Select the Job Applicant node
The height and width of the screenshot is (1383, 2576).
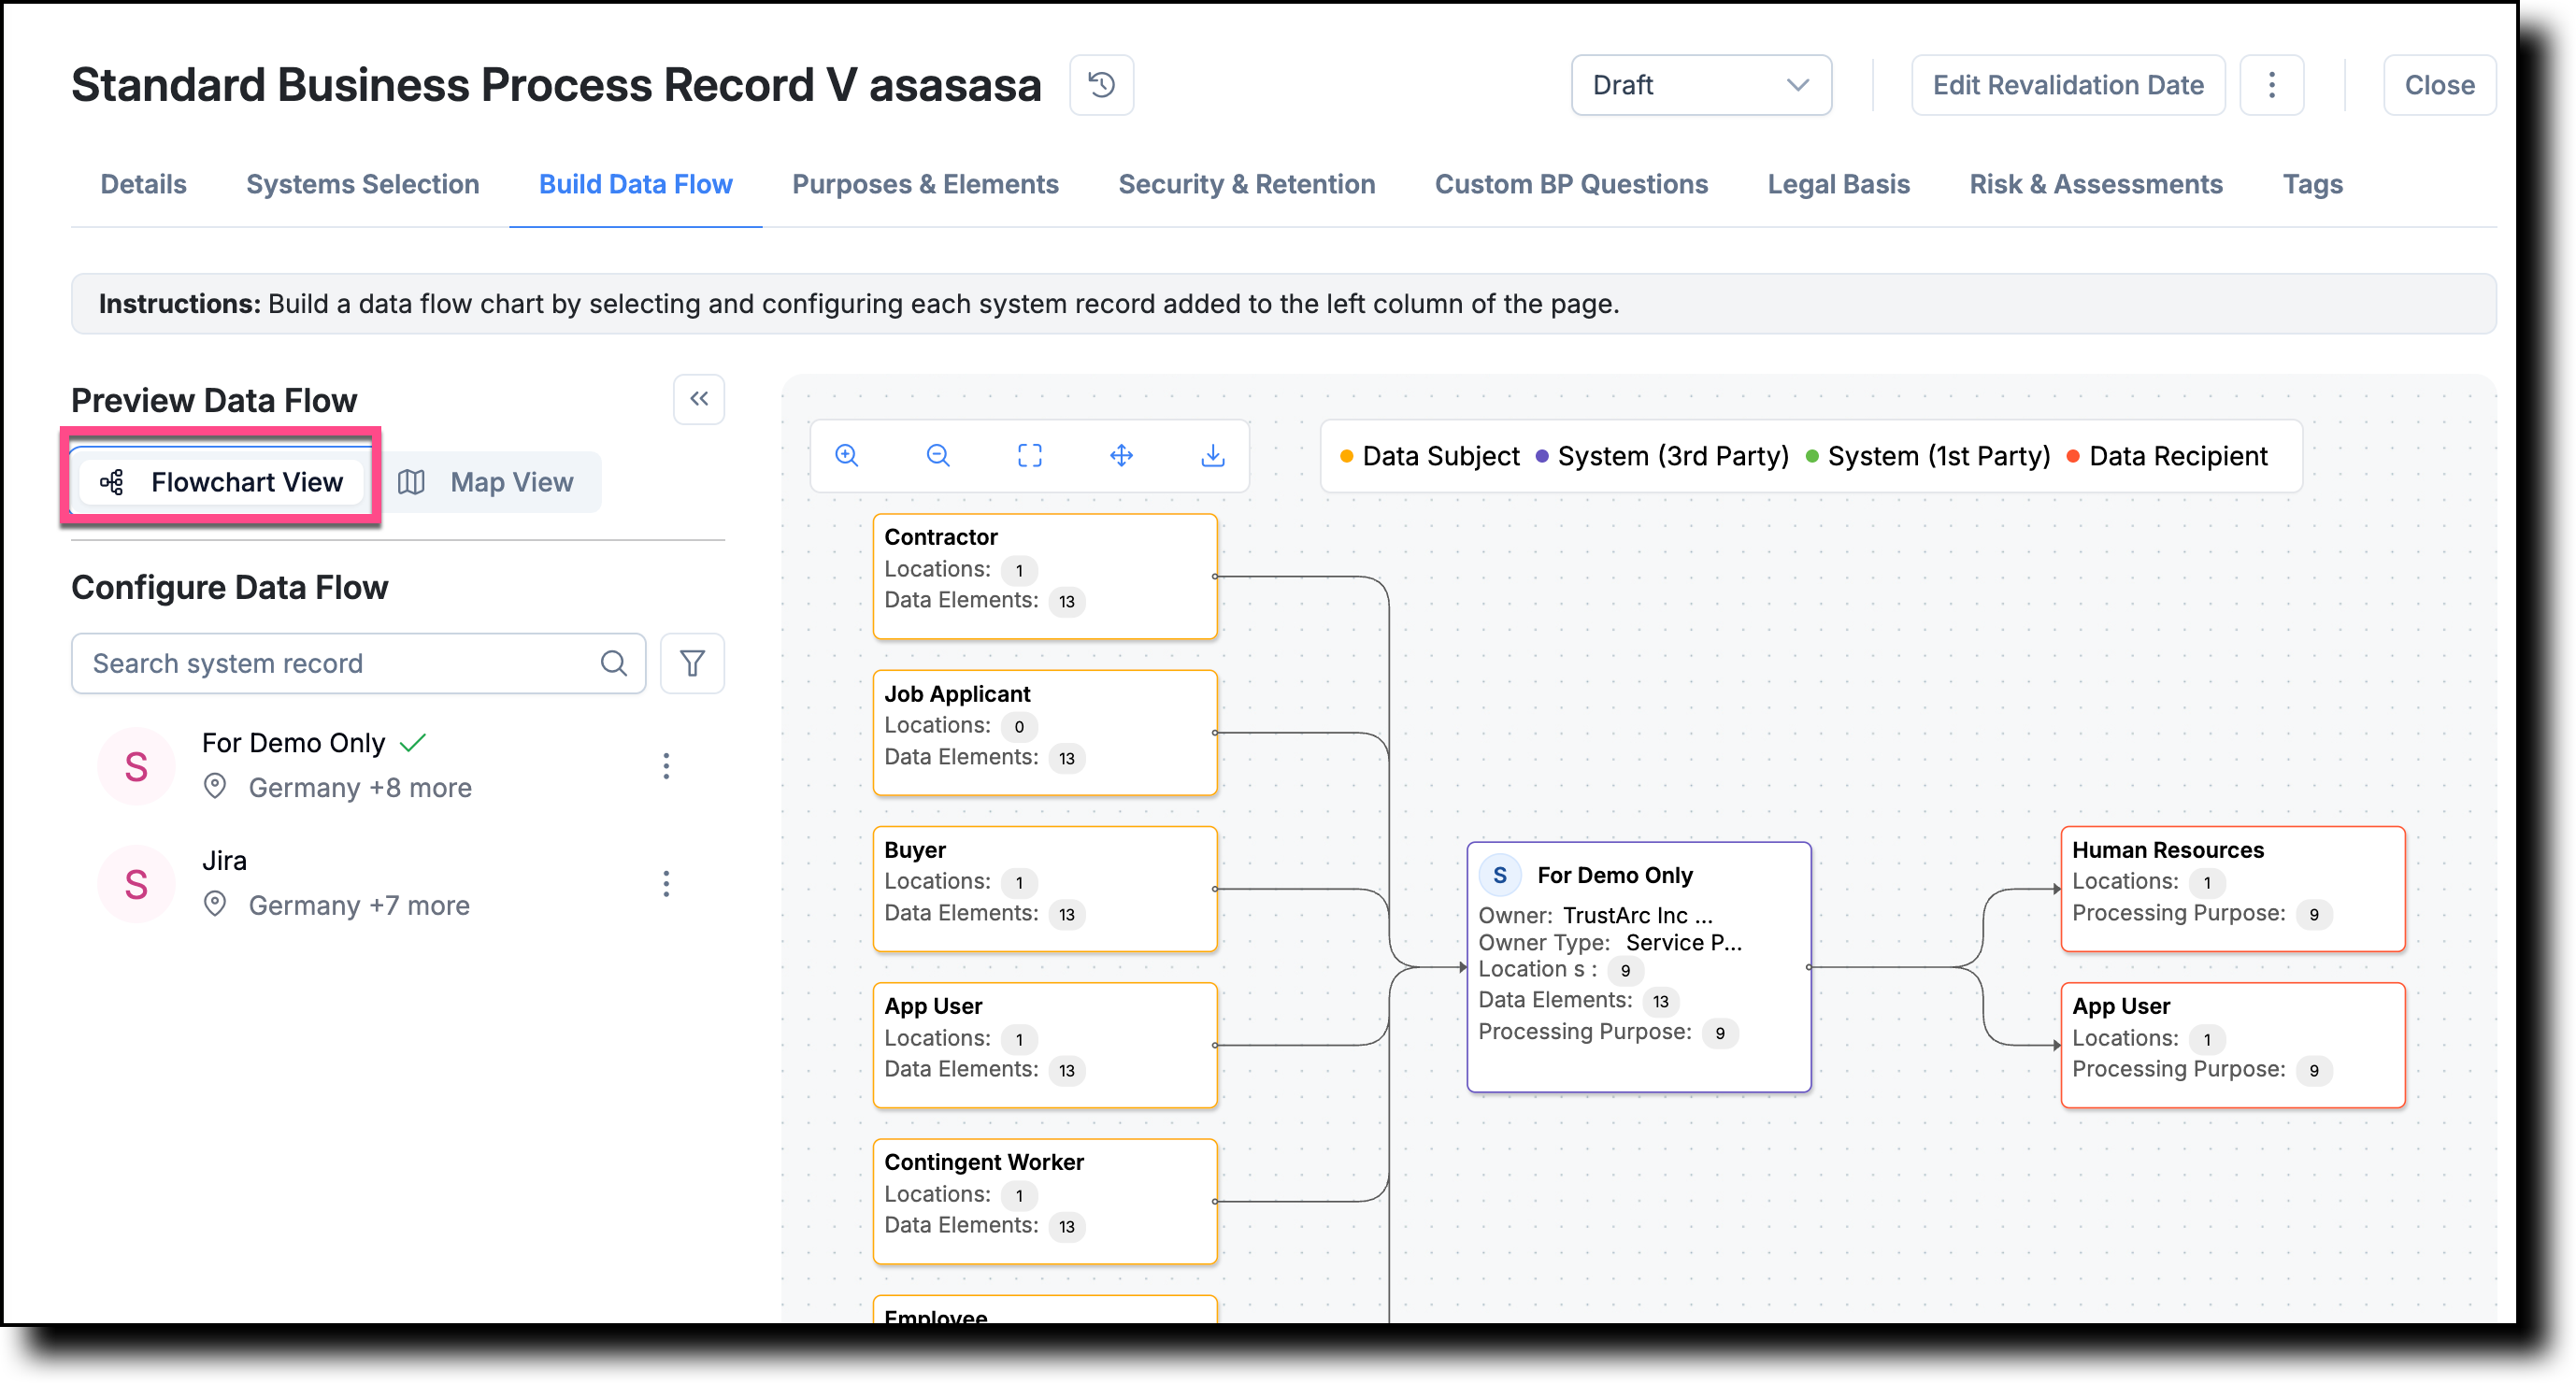tap(1044, 732)
